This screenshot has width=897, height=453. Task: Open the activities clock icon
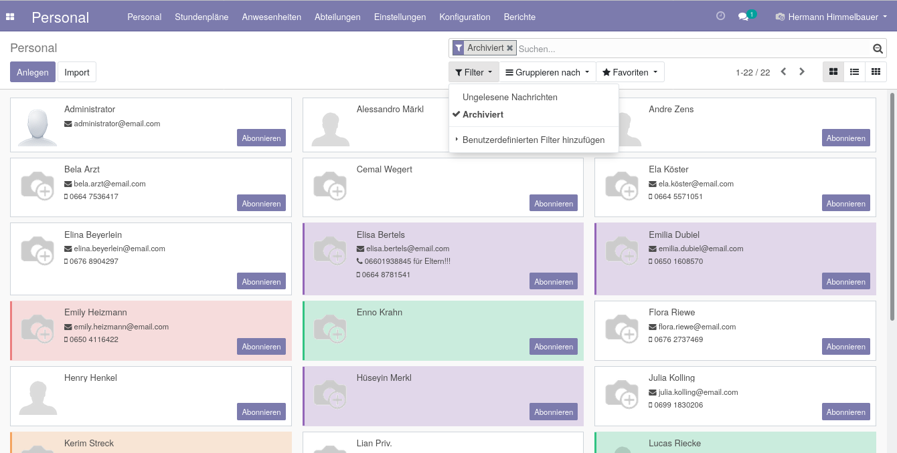(x=720, y=16)
